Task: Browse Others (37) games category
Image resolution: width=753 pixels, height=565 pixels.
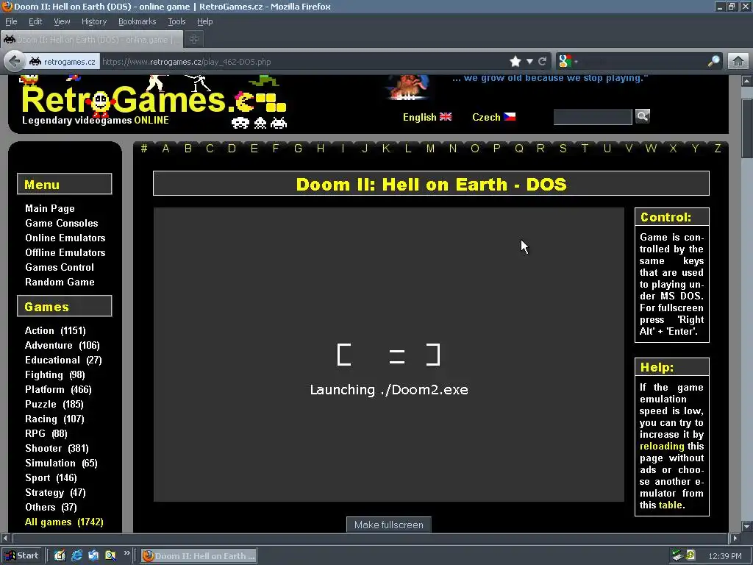Action: [x=51, y=507]
